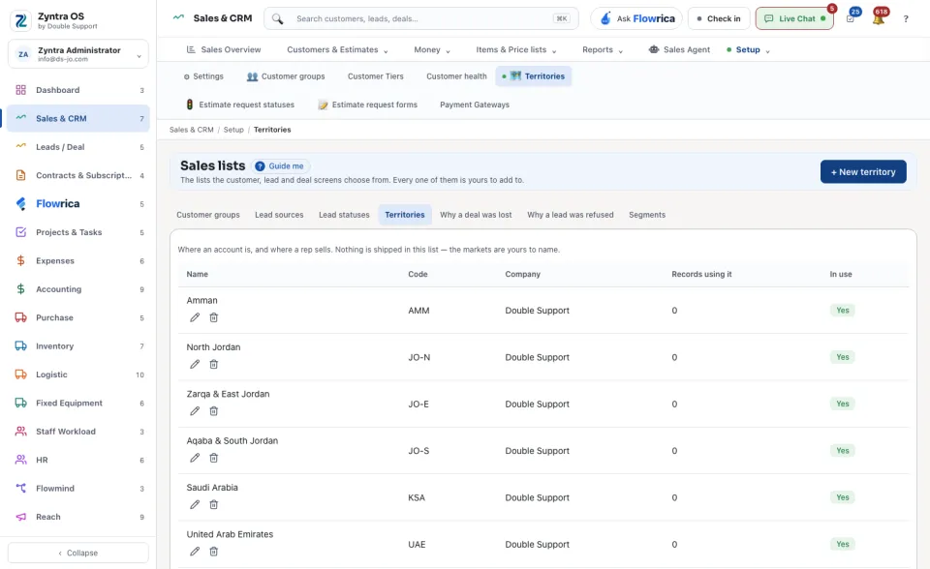Edit the Saudi Arabia territory
This screenshot has height=569, width=930.
(195, 505)
